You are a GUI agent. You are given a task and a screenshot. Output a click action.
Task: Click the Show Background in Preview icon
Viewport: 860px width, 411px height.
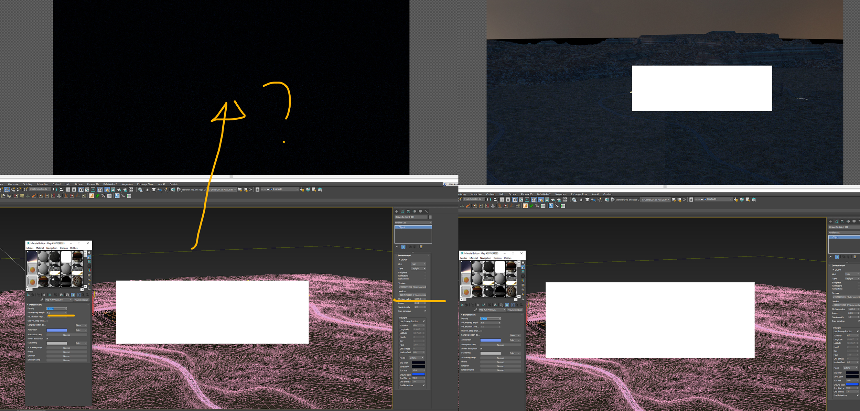(89, 262)
